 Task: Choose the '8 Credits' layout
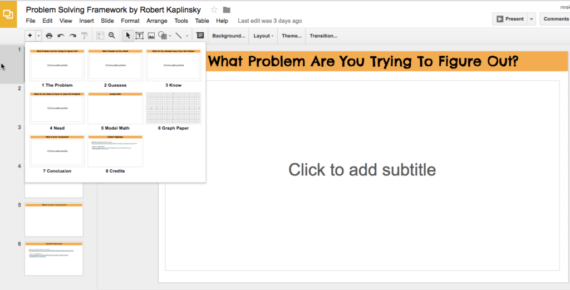(x=115, y=154)
